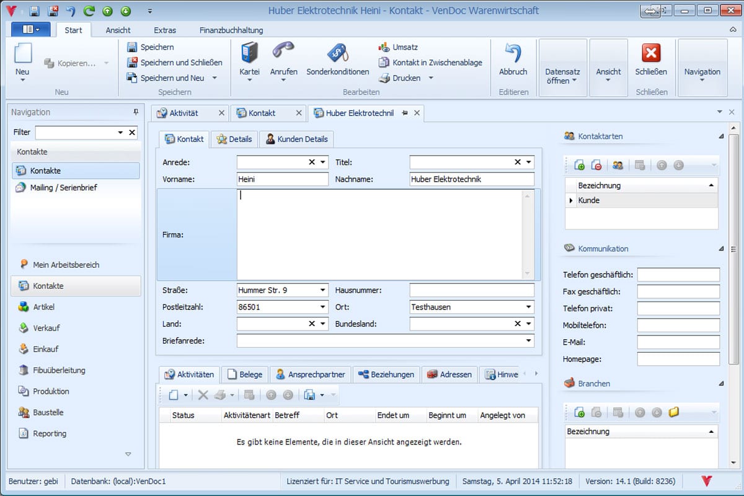Open Artikel in the navigation pane
744x496 pixels.
43,307
